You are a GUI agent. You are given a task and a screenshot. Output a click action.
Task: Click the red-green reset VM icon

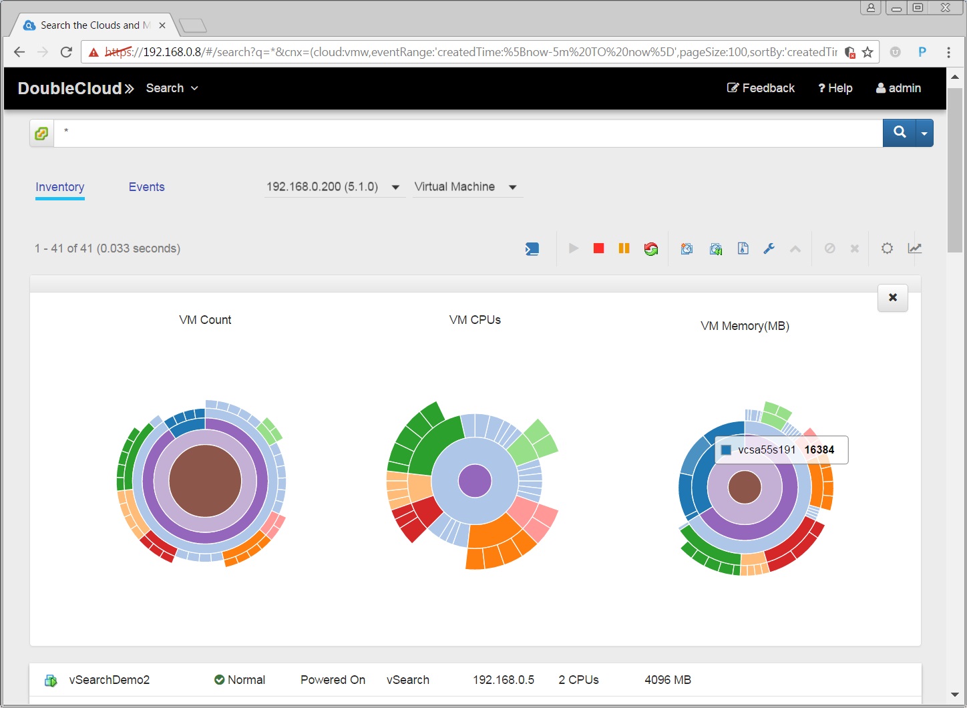650,249
